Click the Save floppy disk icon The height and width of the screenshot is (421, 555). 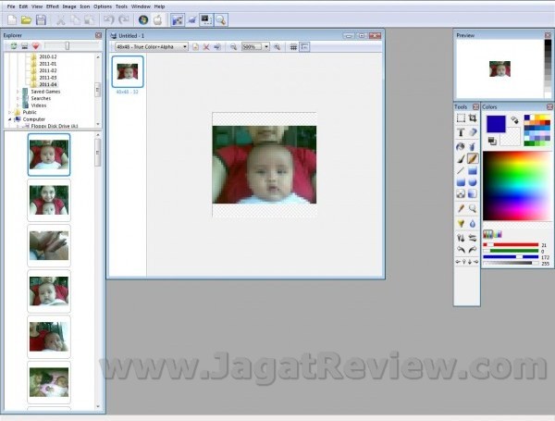coord(42,19)
